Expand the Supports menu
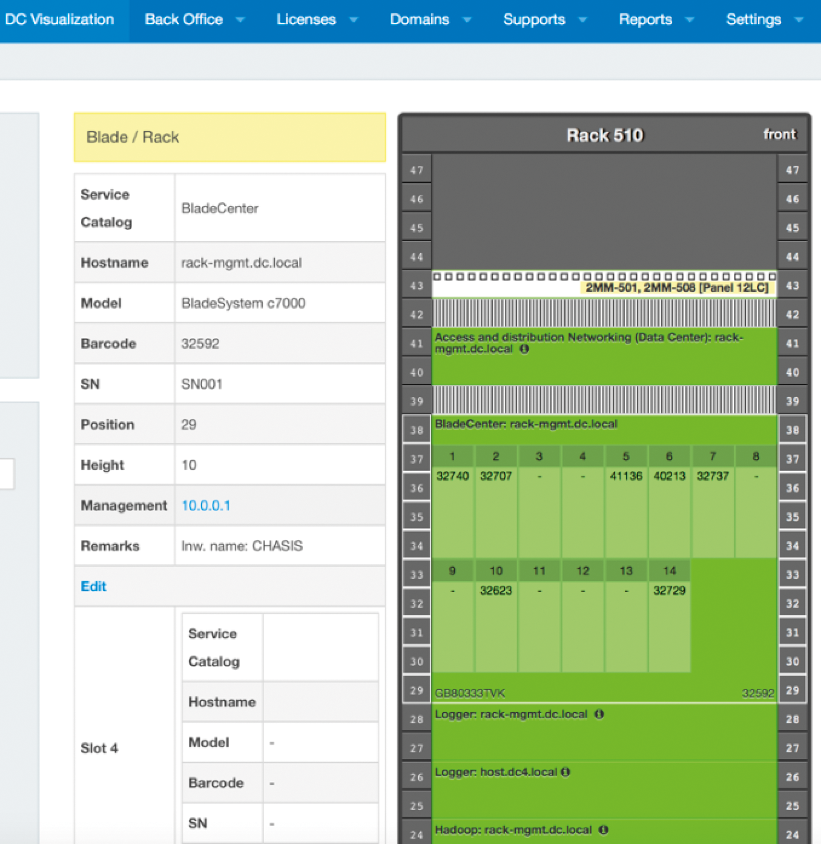The width and height of the screenshot is (821, 844). [535, 19]
